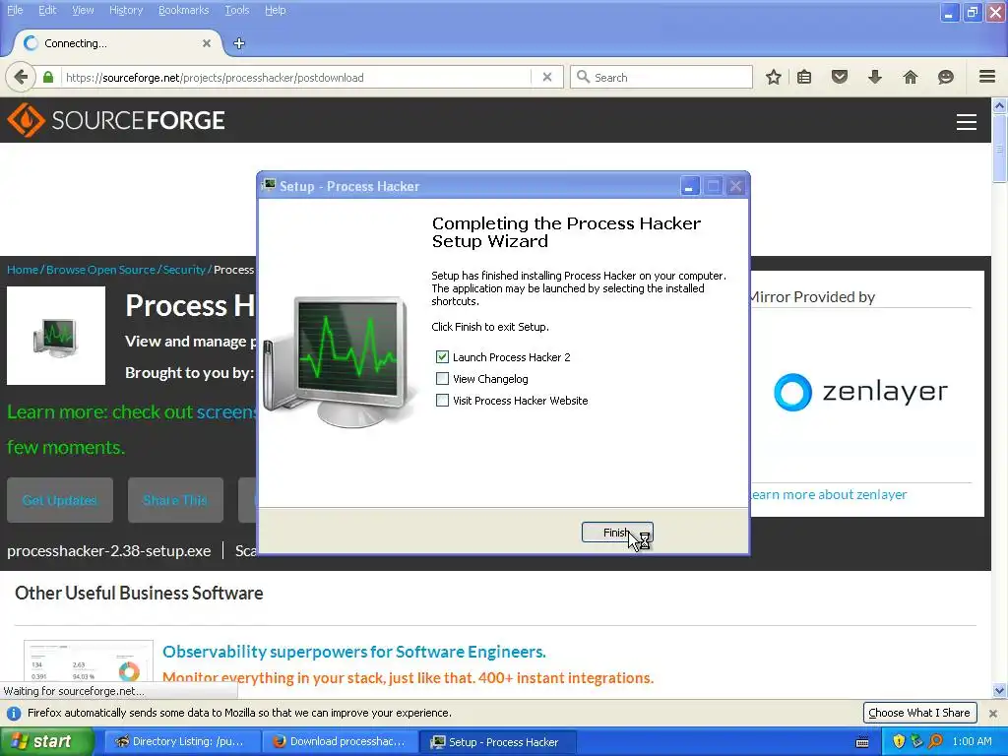The width and height of the screenshot is (1008, 756).
Task: Save page to Pocket icon
Action: pos(840,77)
